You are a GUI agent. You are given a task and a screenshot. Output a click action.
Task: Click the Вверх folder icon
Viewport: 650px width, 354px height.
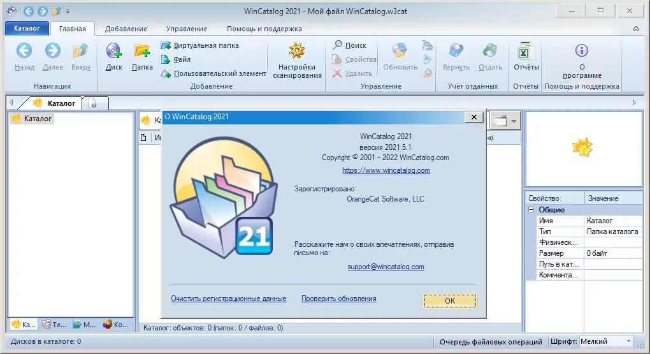[x=81, y=50]
